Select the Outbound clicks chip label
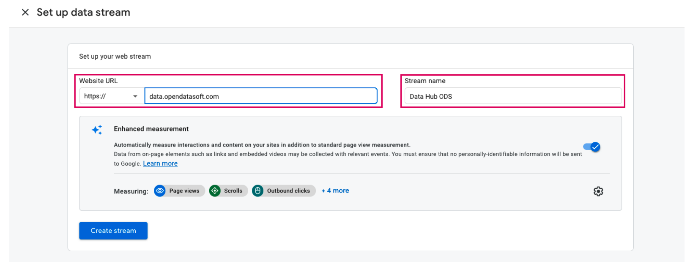690x280 pixels. [x=288, y=191]
